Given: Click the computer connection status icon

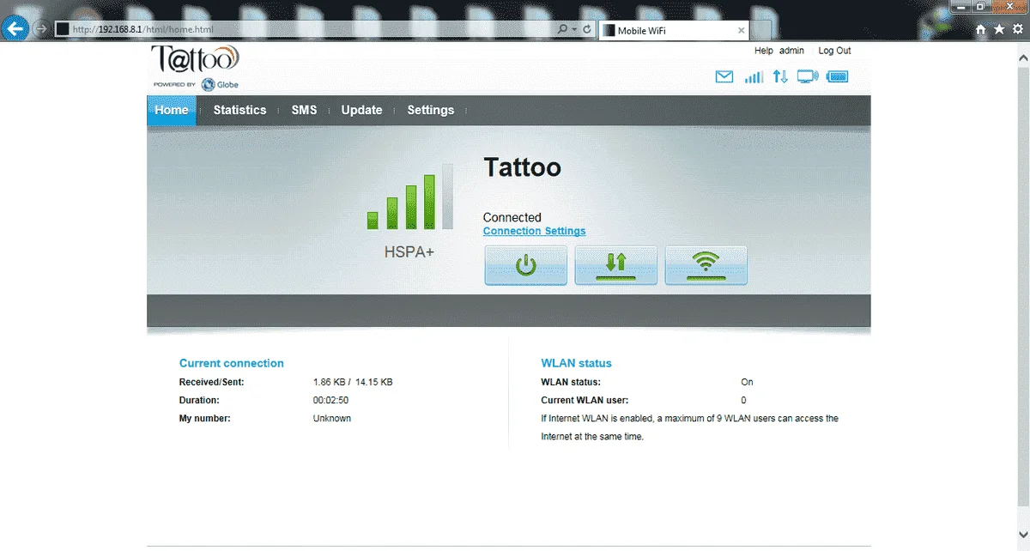Looking at the screenshot, I should [x=808, y=77].
